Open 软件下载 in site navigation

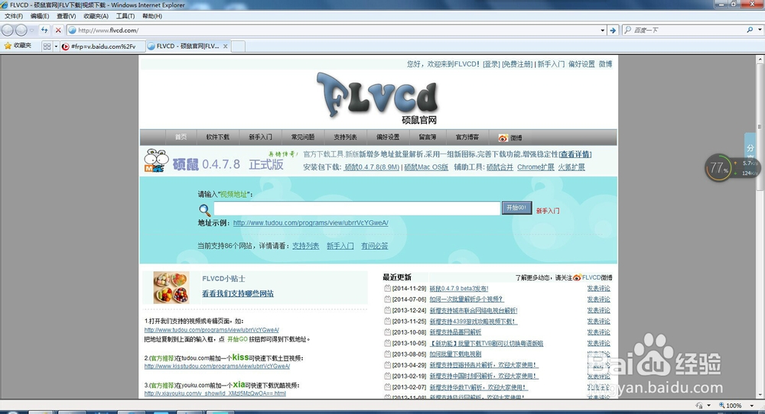click(217, 137)
